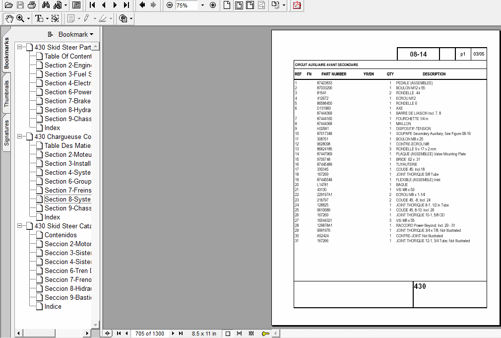The image size is (501, 338).
Task: Select the Note comment tool
Action: tap(71, 18)
